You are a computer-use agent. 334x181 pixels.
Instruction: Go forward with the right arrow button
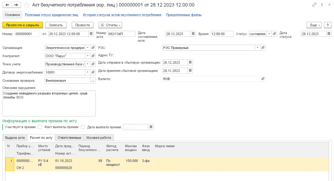pyautogui.click(x=16, y=5)
